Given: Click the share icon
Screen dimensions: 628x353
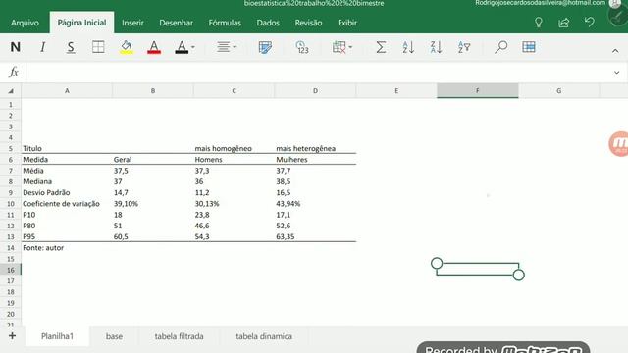Looking at the screenshot, I should coord(563,23).
